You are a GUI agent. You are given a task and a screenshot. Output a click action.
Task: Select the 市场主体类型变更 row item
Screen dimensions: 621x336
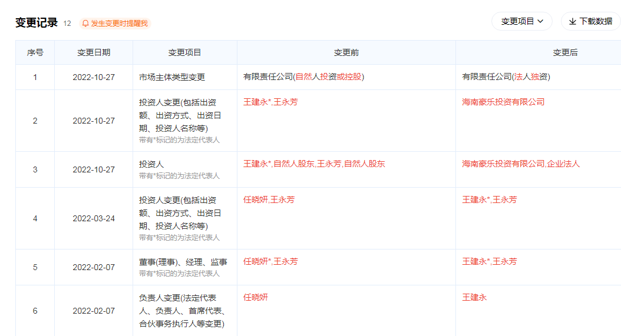click(172, 77)
